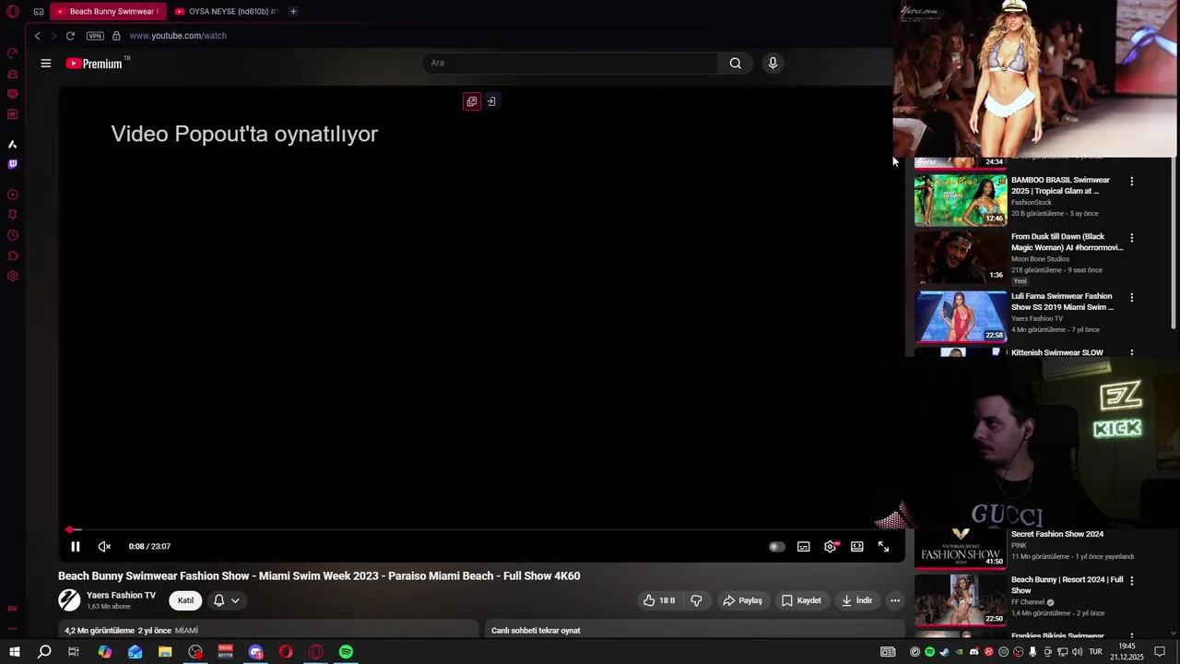Screen dimensions: 1180x664
Task: Open GX Control in the sidebar
Action: [x=12, y=53]
